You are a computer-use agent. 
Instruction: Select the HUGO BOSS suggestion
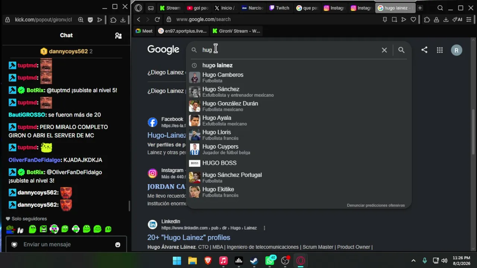(x=298, y=163)
